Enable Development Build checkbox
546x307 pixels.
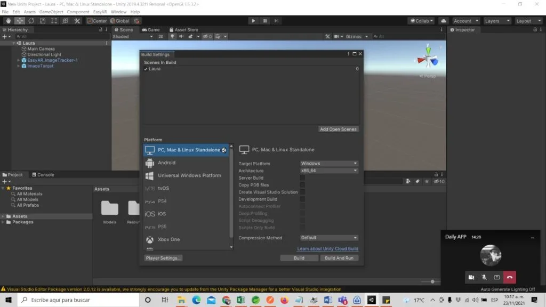tap(302, 199)
